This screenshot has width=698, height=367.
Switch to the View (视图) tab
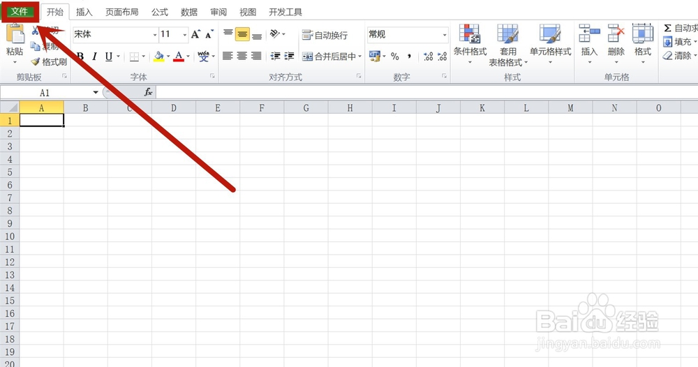pos(248,12)
